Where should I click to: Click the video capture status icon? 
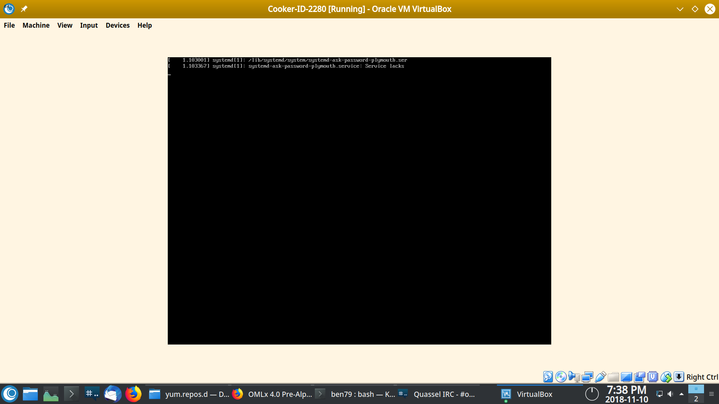(640, 377)
